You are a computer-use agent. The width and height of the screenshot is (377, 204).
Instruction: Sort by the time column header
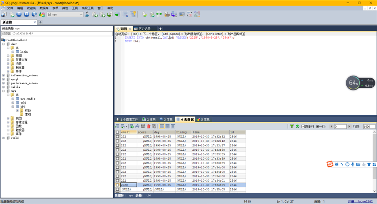click(210, 132)
